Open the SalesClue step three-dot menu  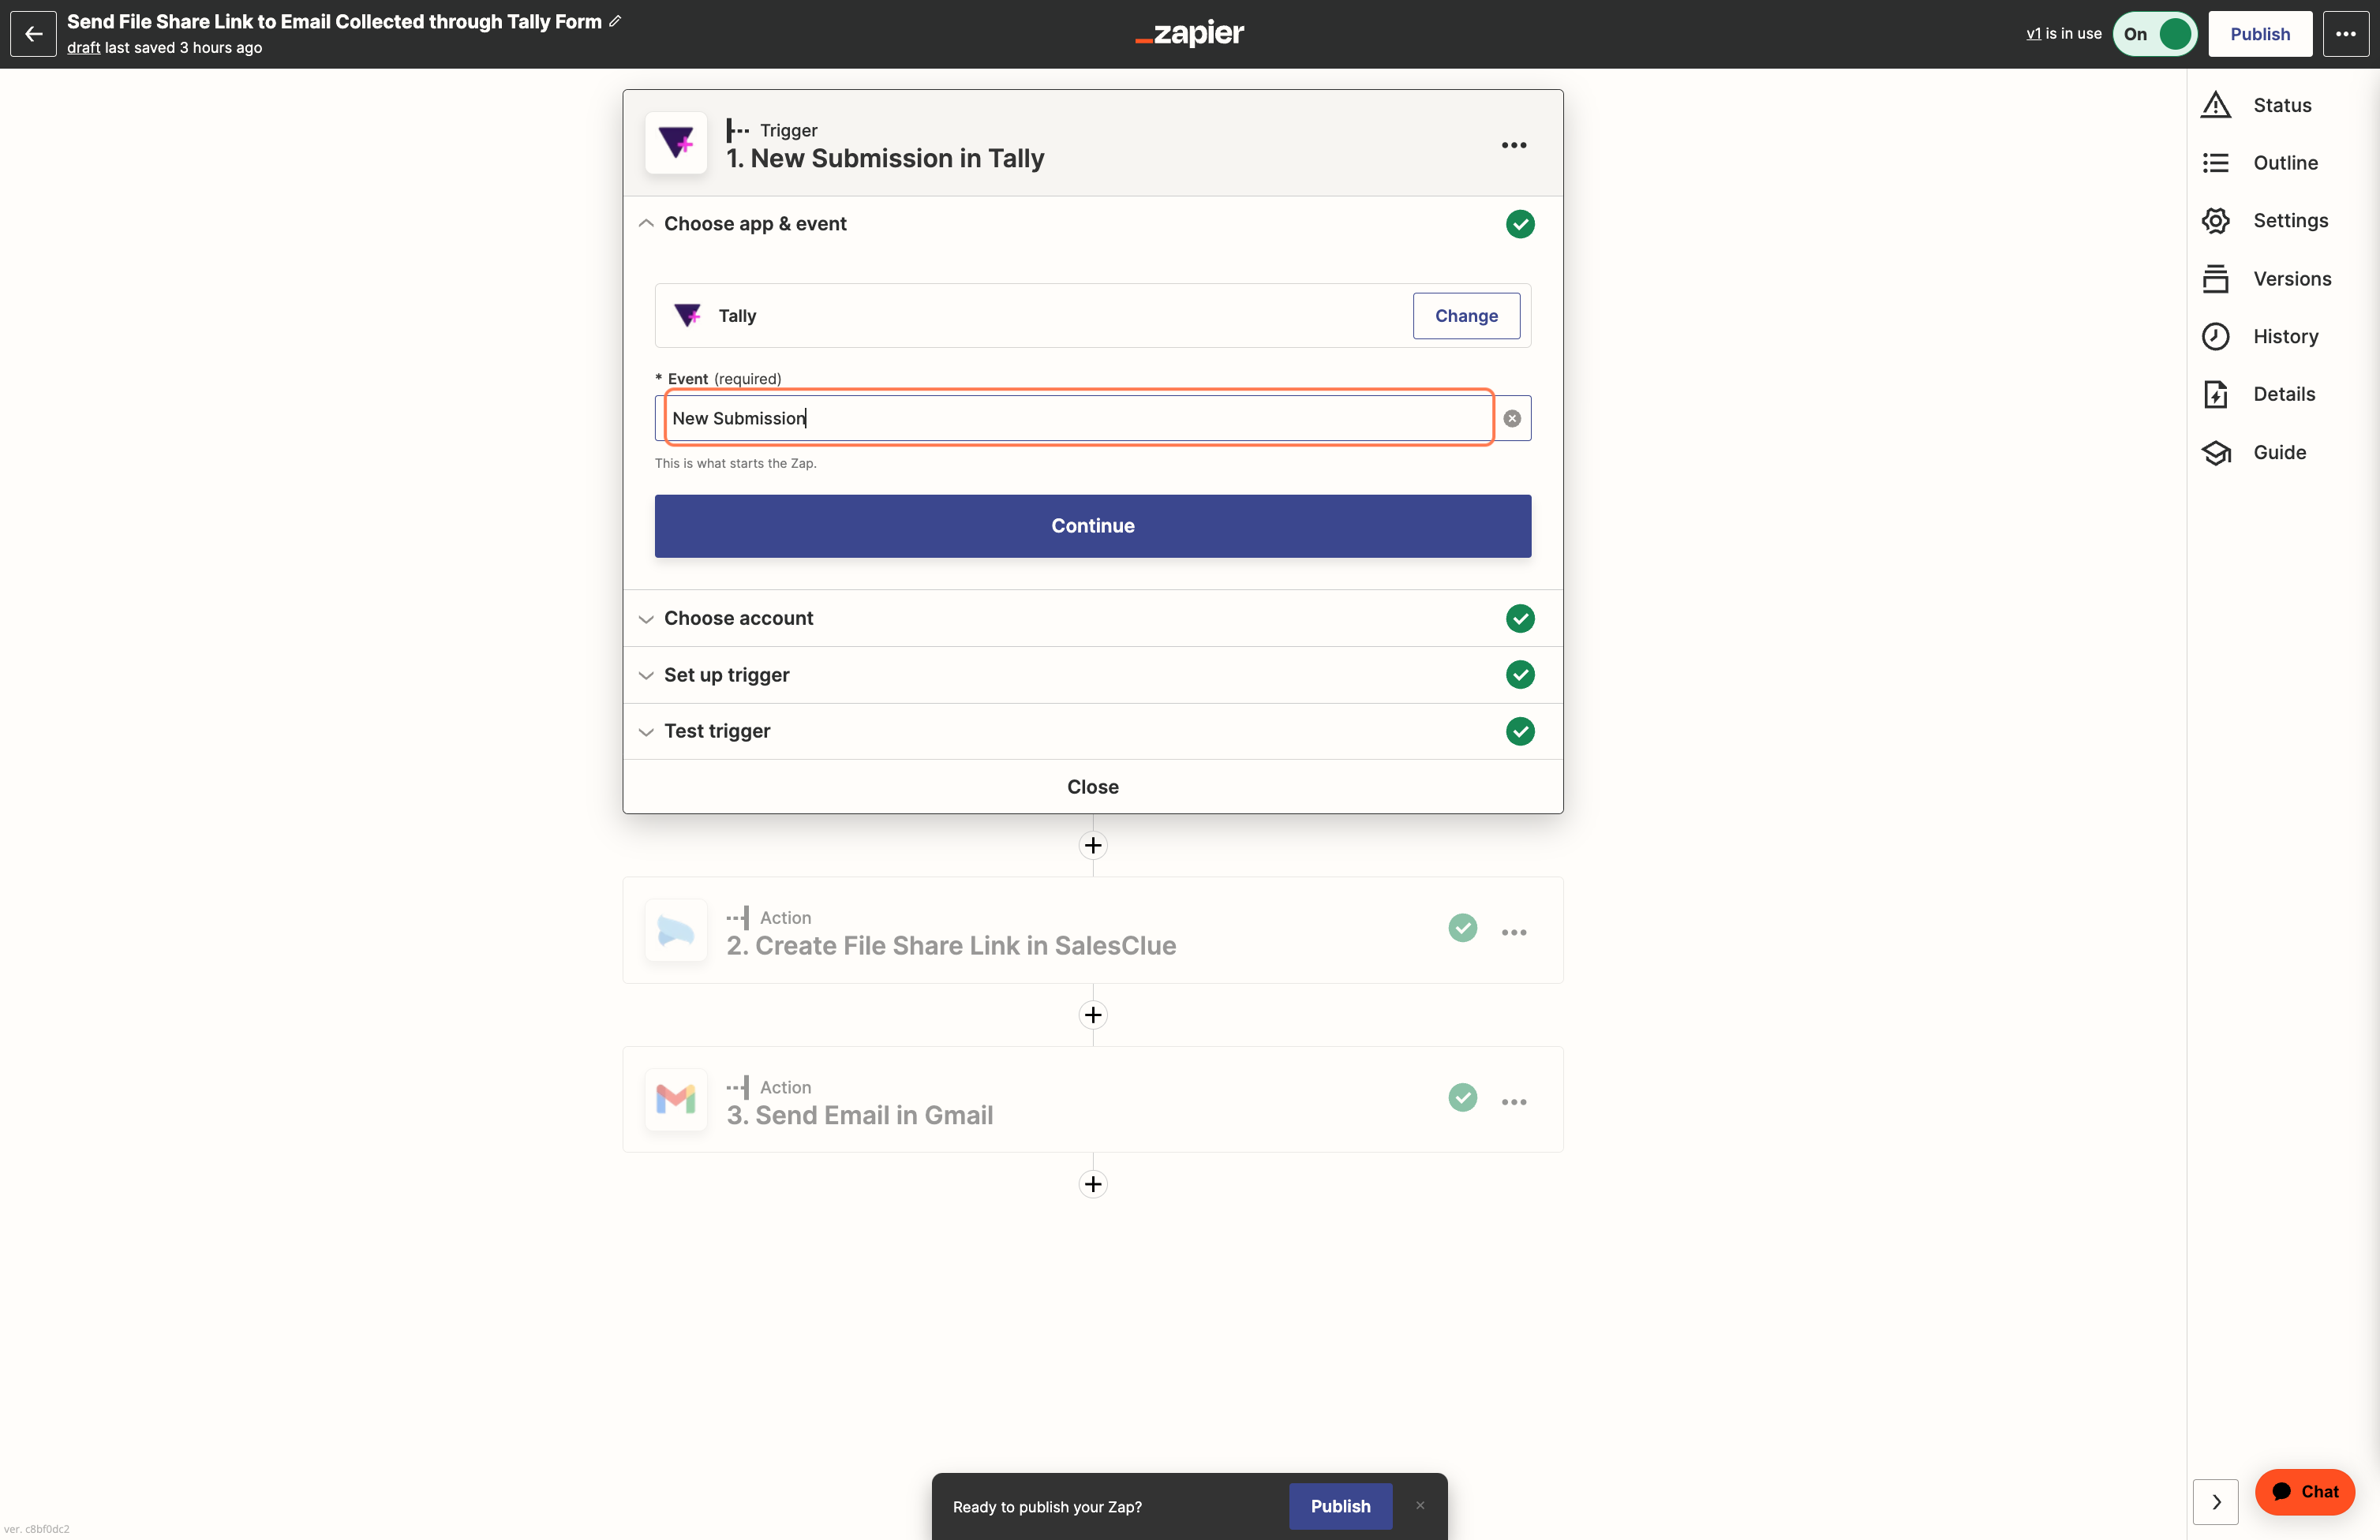[x=1514, y=932]
